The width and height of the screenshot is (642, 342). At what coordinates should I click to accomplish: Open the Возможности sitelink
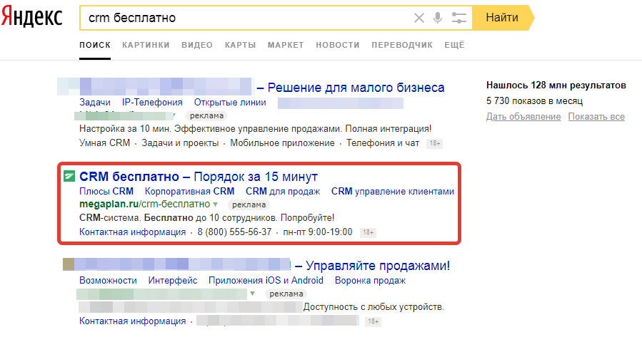click(x=108, y=281)
